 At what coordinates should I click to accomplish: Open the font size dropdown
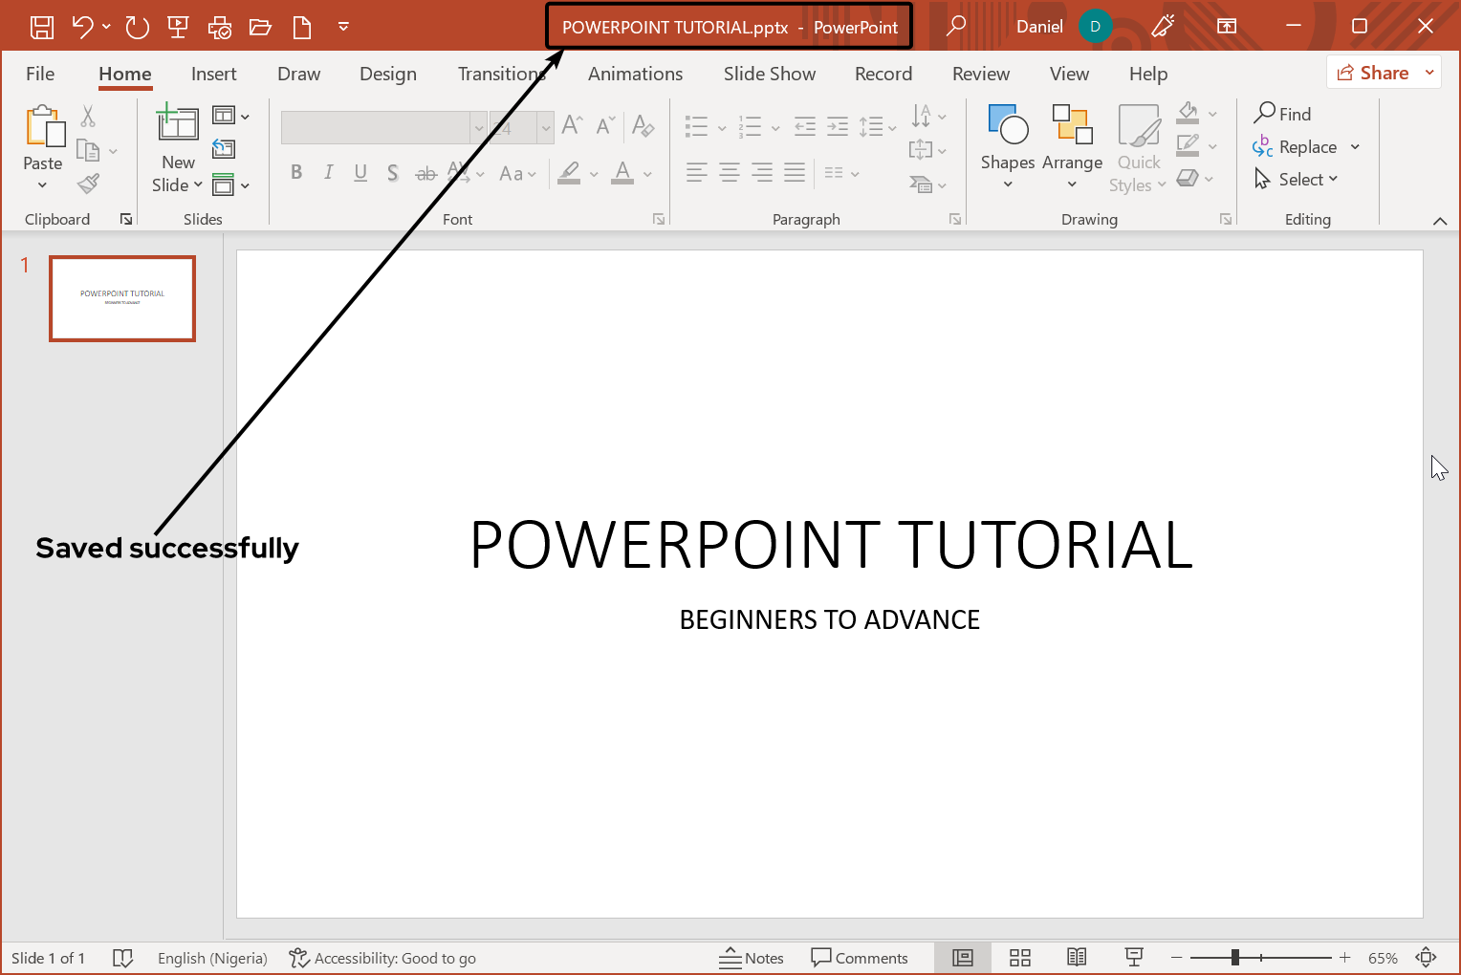click(x=545, y=127)
